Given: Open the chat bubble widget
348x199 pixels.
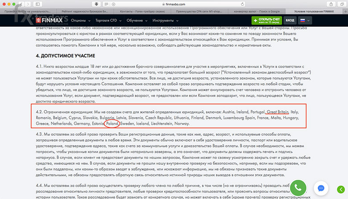Looking at the screenshot, I should pos(321,188).
